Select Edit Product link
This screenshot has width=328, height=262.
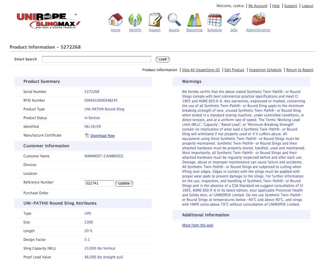point(234,70)
